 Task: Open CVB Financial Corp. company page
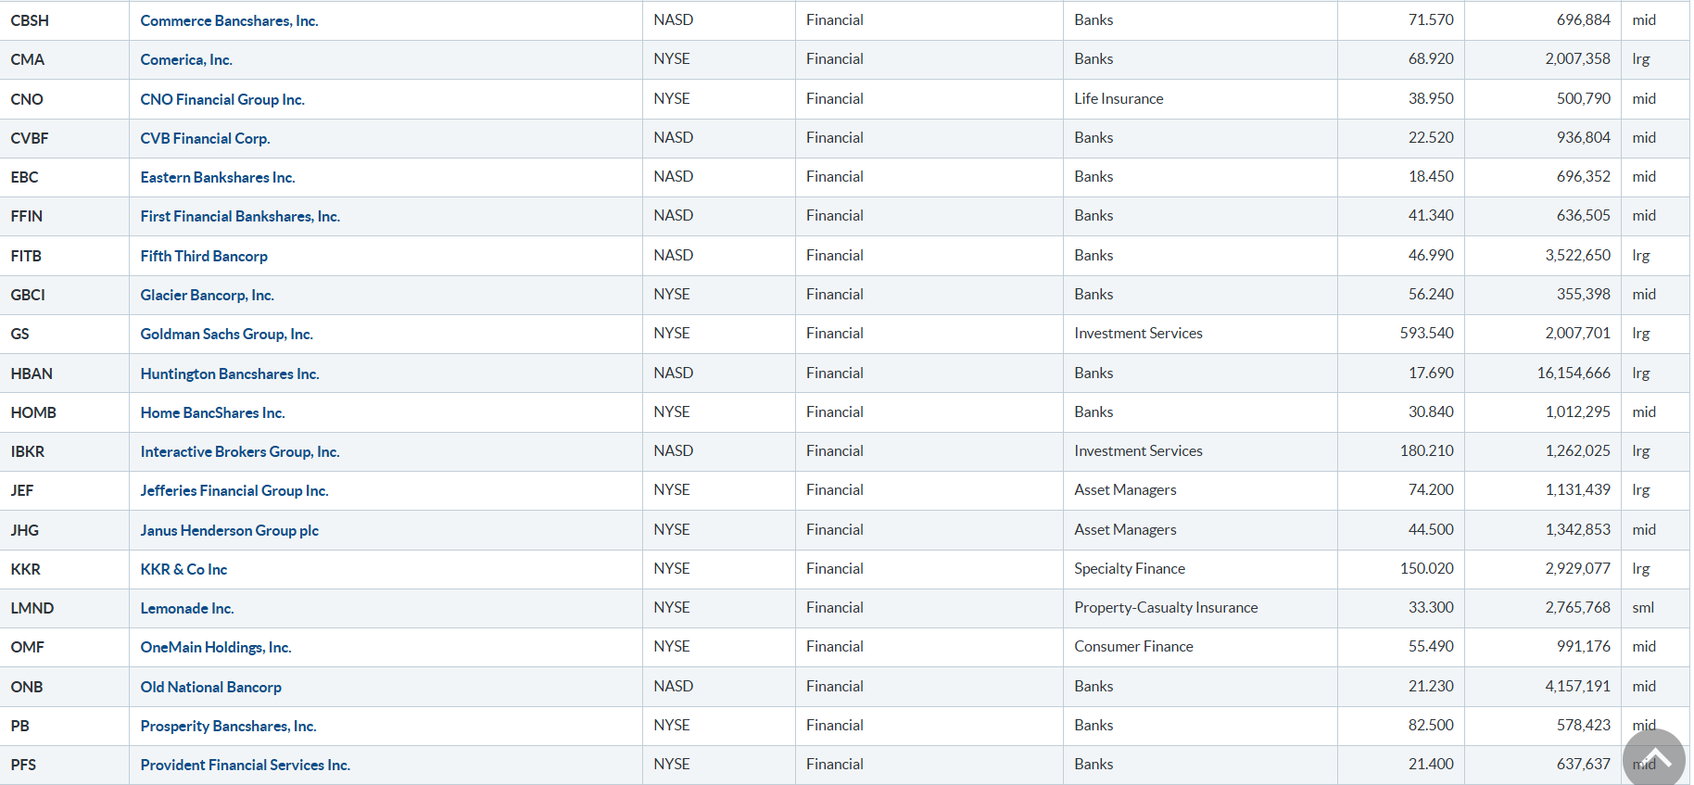205,138
